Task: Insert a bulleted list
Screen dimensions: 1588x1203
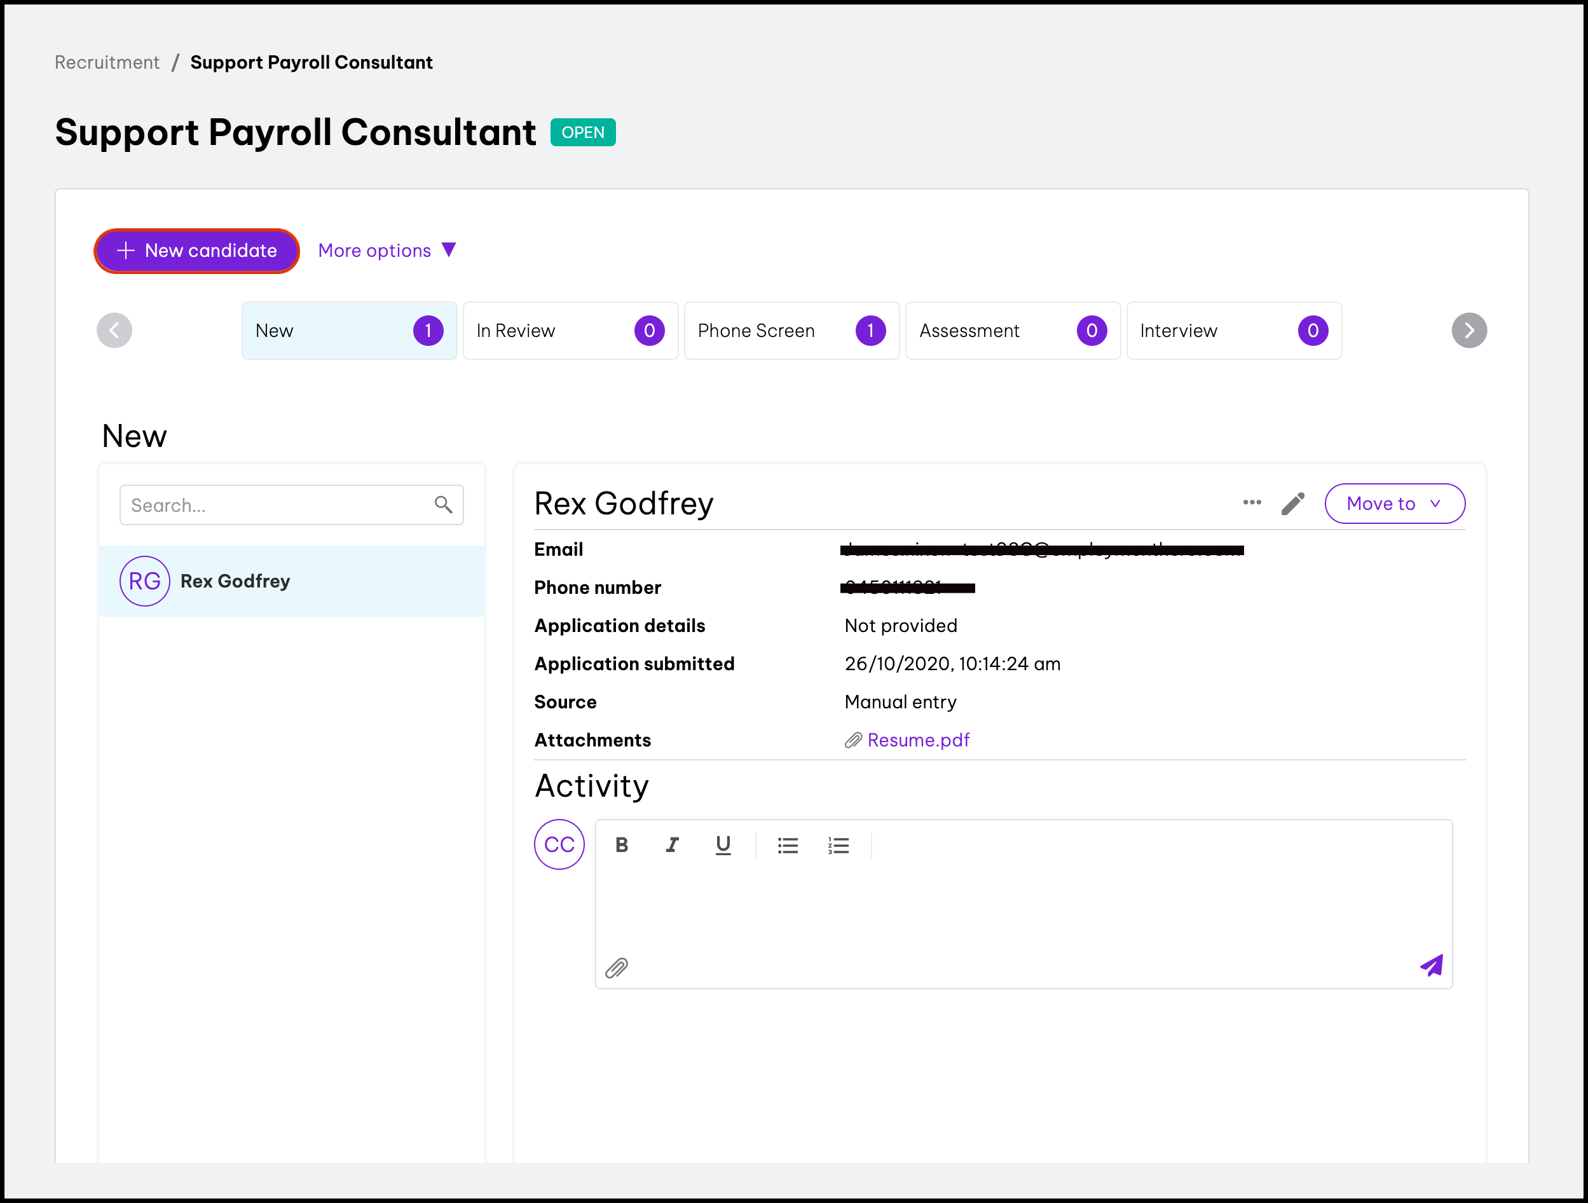Action: click(788, 844)
